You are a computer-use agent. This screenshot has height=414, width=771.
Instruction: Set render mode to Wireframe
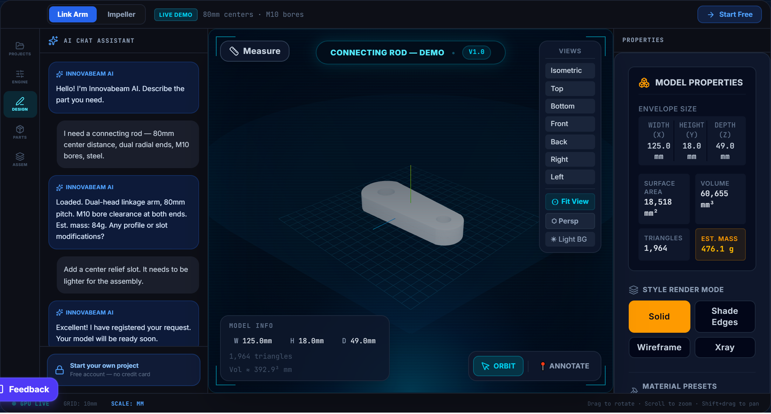659,347
